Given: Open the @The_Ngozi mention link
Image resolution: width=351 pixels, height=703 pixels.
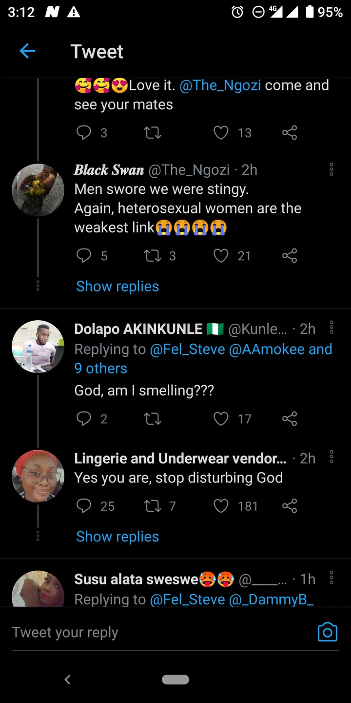Looking at the screenshot, I should tap(220, 85).
